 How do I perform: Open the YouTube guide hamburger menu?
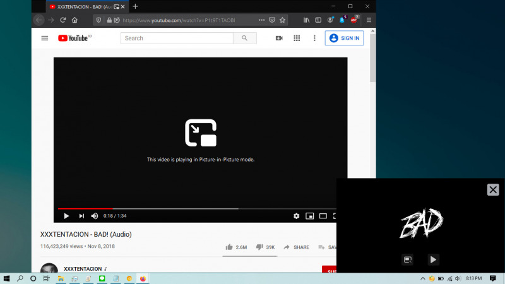point(44,38)
